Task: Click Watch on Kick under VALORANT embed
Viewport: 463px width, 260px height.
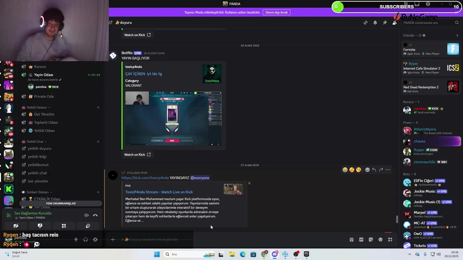Action: (x=137, y=155)
